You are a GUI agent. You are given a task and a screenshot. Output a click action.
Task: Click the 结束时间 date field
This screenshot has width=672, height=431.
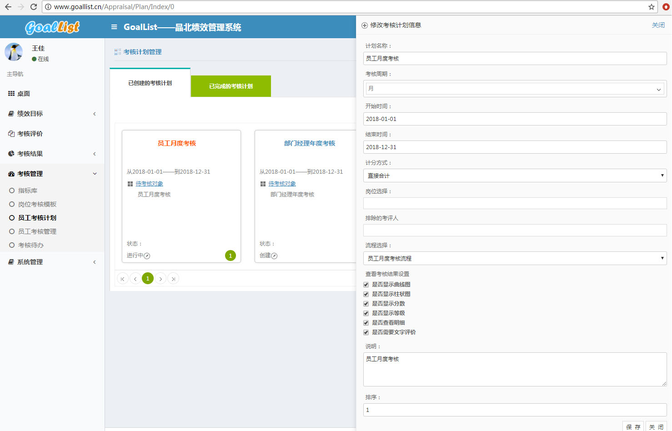515,147
